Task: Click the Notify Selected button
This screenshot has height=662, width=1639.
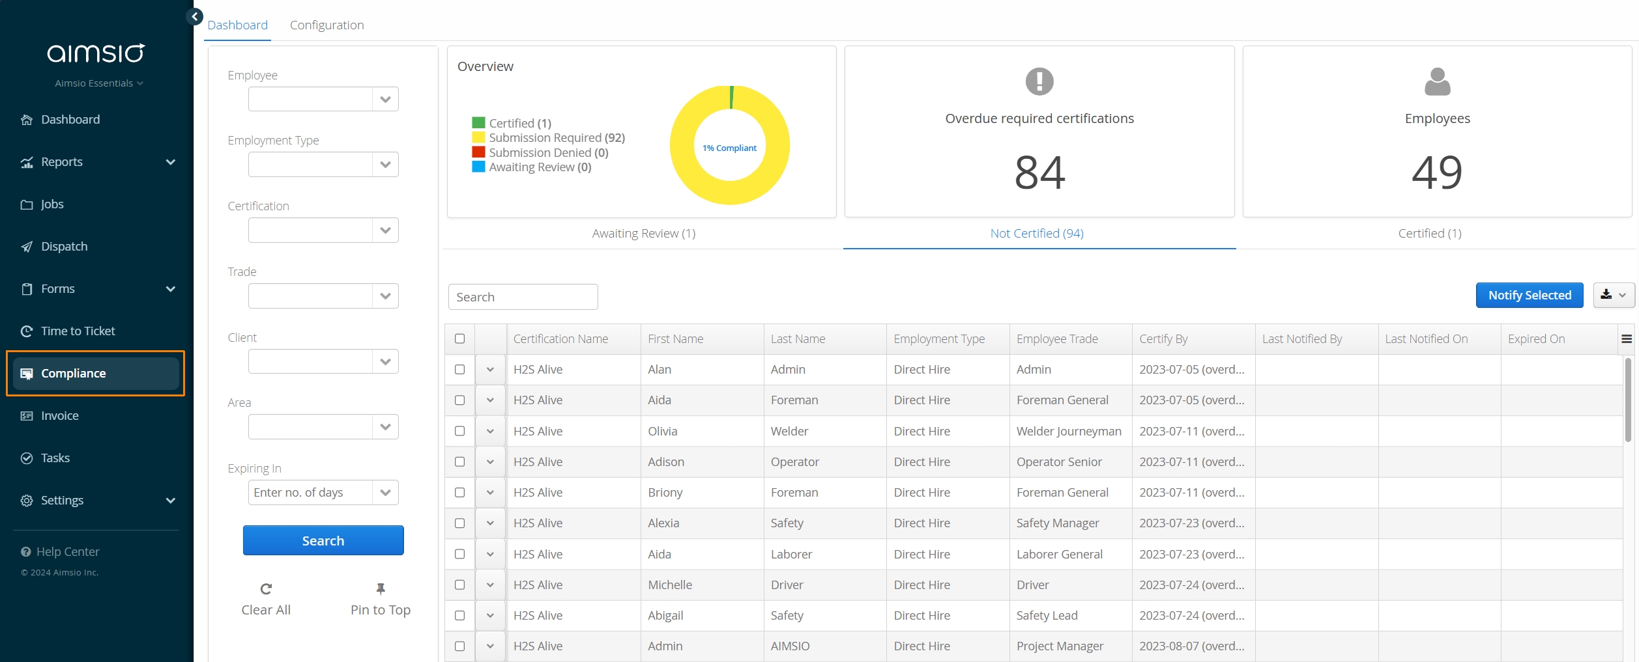Action: coord(1530,296)
